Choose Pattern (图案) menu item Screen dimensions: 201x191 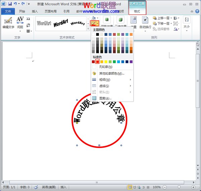tap(112, 98)
